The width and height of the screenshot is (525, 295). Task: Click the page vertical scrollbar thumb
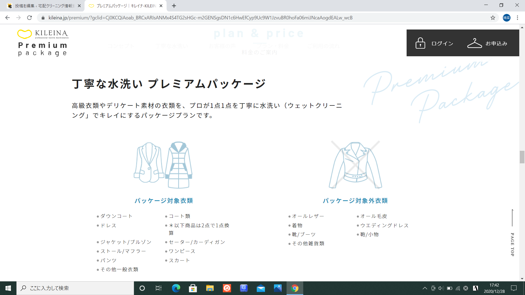522,157
